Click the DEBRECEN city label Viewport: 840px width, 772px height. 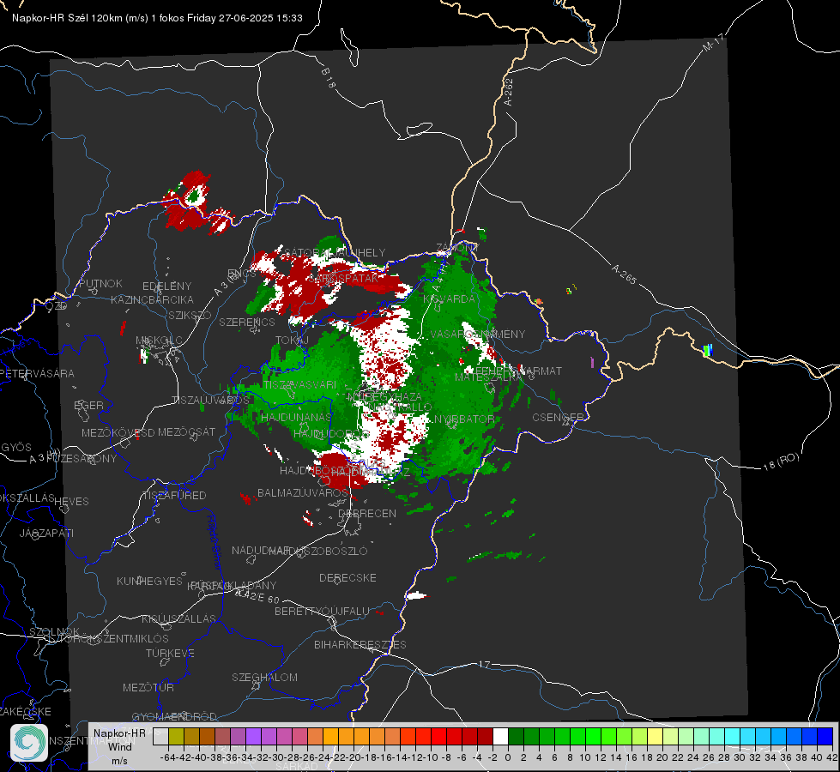coord(367,513)
